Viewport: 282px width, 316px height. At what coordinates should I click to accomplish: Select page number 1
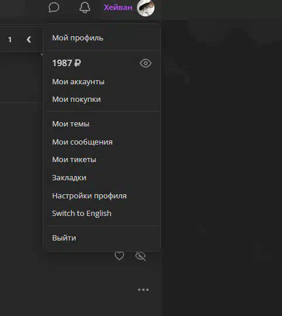[x=10, y=40]
